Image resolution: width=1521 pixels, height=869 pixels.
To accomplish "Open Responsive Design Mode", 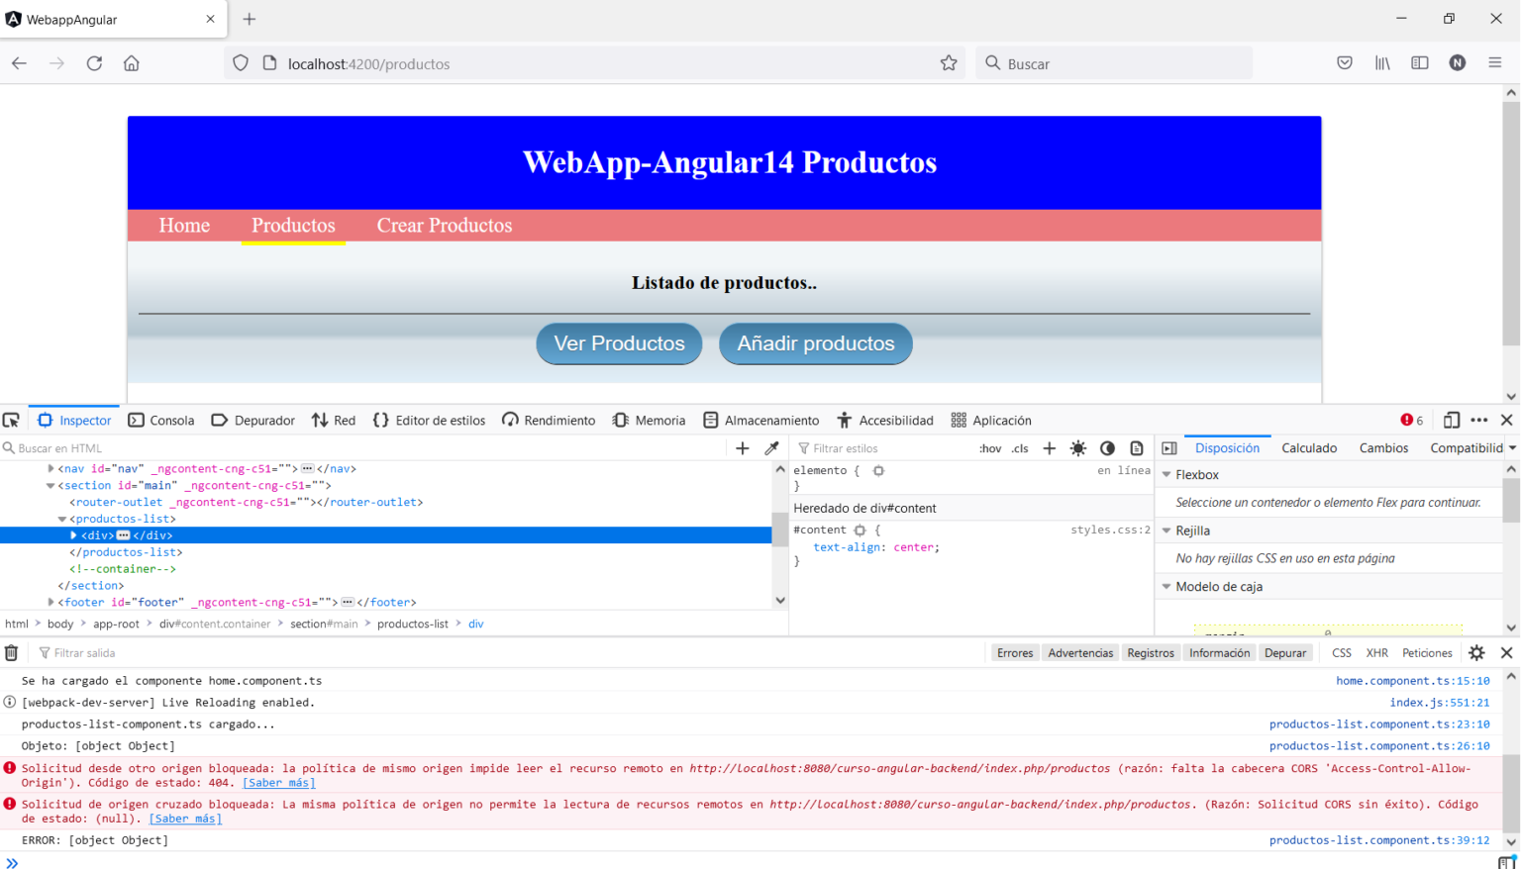I will 1451,420.
